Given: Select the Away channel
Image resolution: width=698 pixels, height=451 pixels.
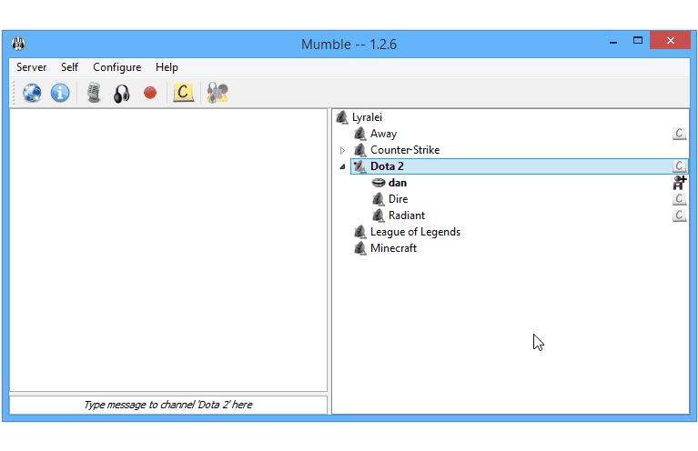Looking at the screenshot, I should pyautogui.click(x=383, y=134).
